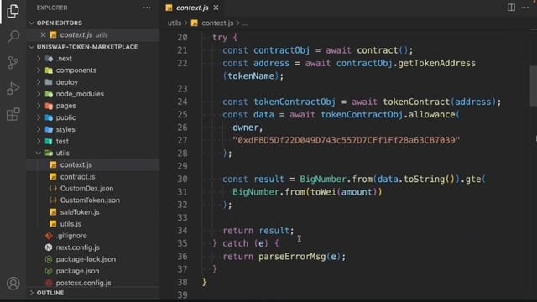The height and width of the screenshot is (302, 537).
Task: Open Explorer panel more actions menu
Action: (147, 8)
